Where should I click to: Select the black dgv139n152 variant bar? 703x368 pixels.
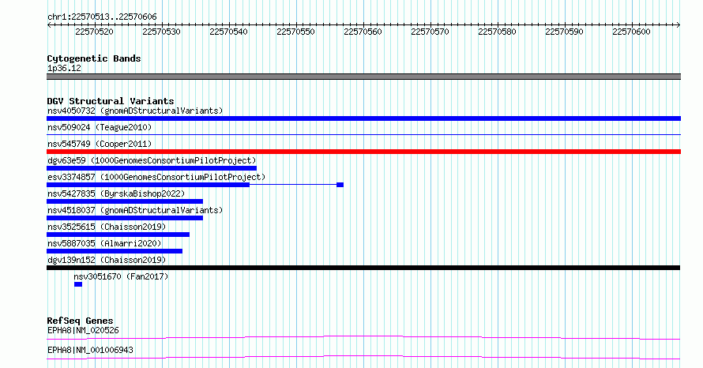(x=363, y=268)
